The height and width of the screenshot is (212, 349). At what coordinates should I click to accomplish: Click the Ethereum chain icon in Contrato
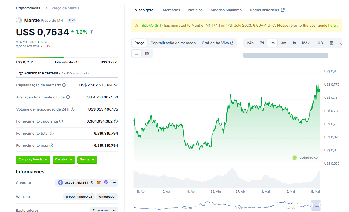[61, 183]
